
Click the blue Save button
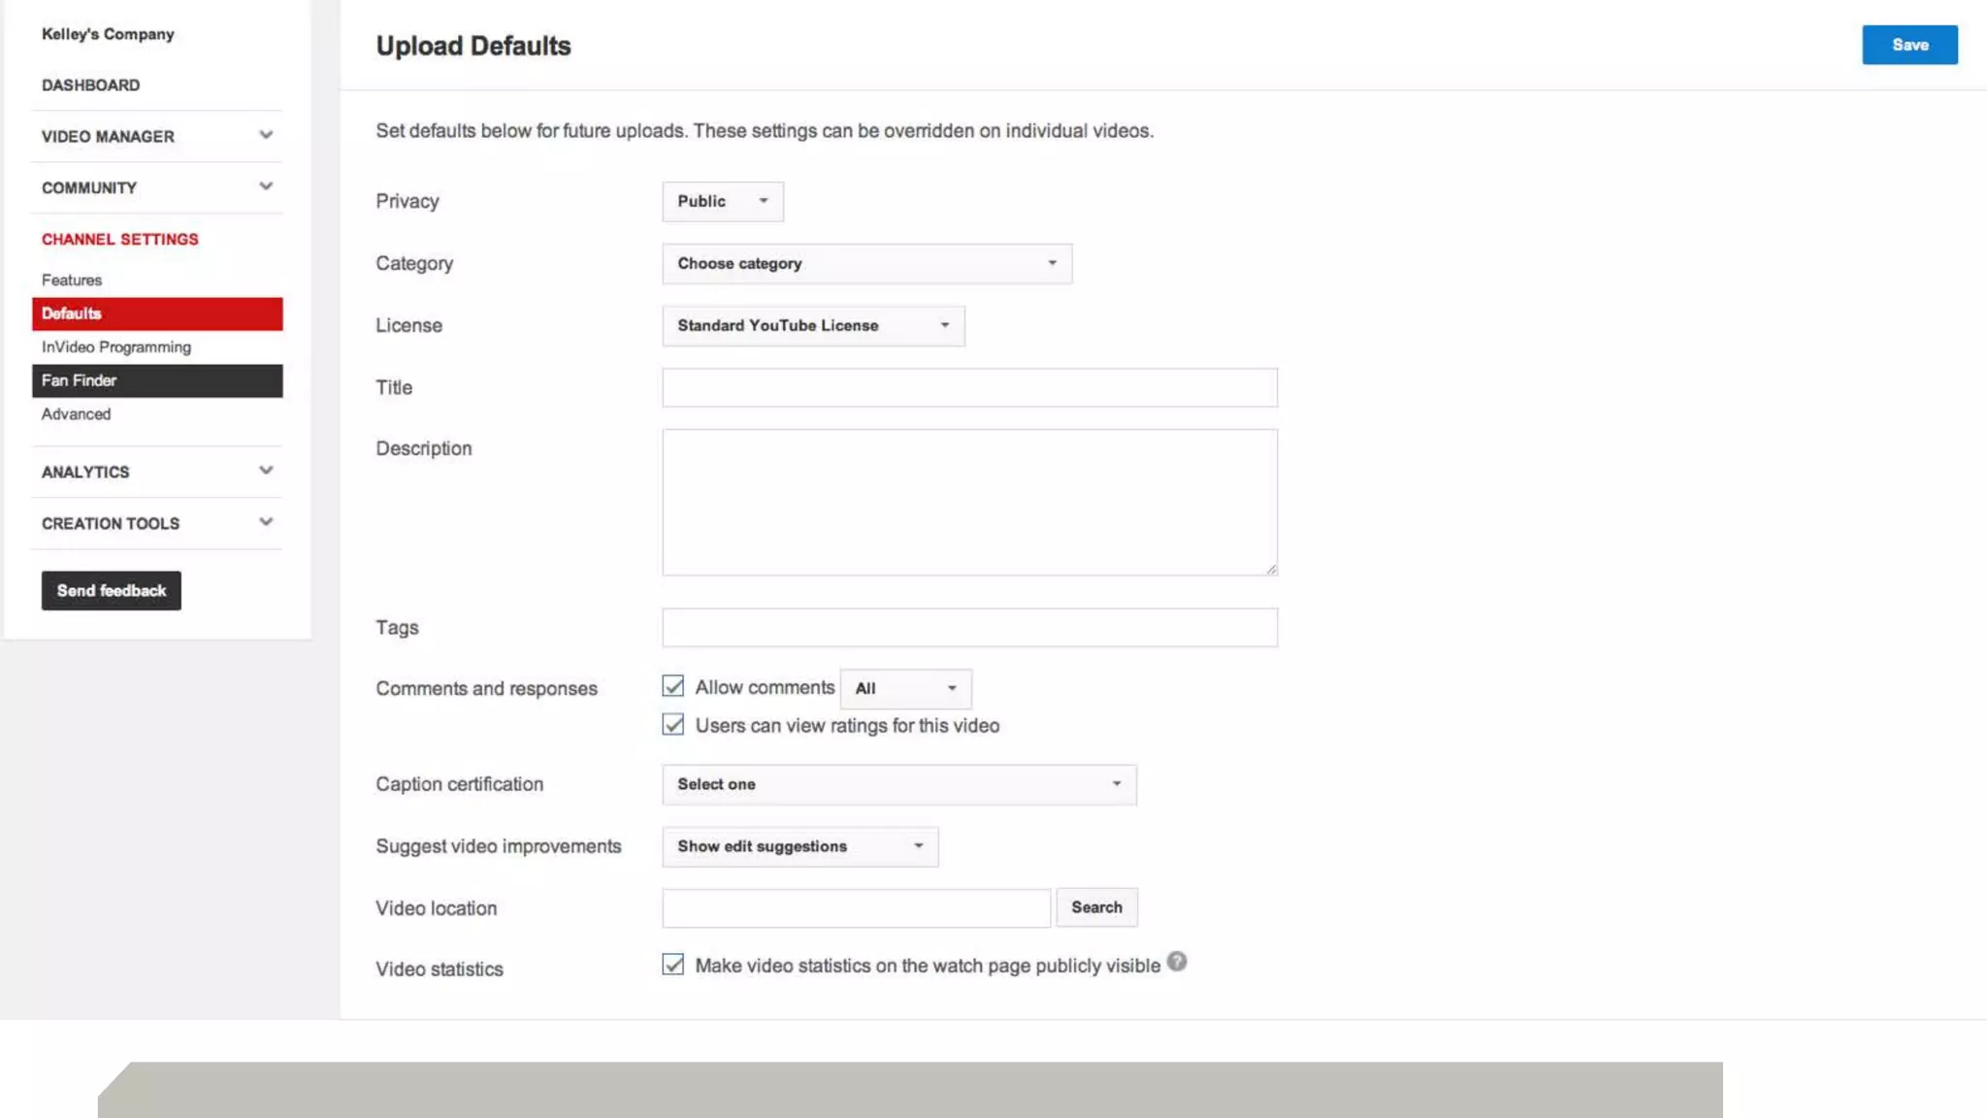(1909, 45)
